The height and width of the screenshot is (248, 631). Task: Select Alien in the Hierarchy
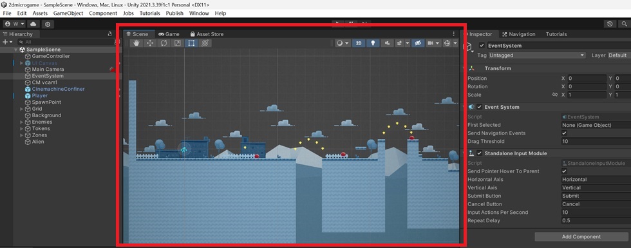[38, 142]
